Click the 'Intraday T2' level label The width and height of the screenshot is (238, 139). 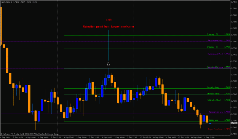click(x=212, y=34)
